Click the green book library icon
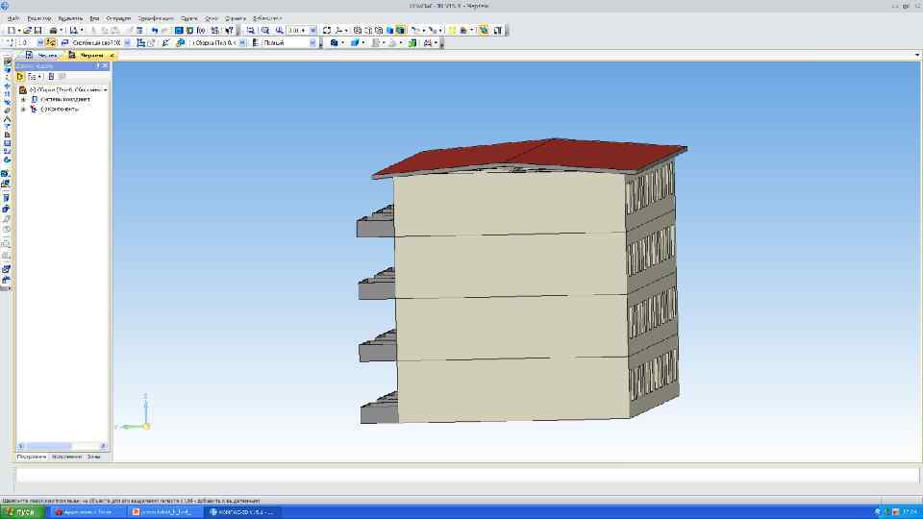Screen dimensions: 923x519 pyautogui.click(x=412, y=43)
